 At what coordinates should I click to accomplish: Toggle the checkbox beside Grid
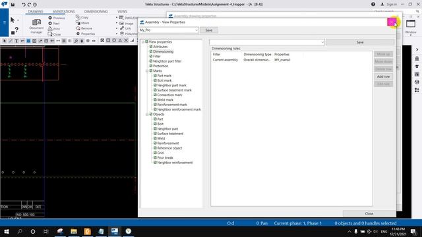[156, 153]
